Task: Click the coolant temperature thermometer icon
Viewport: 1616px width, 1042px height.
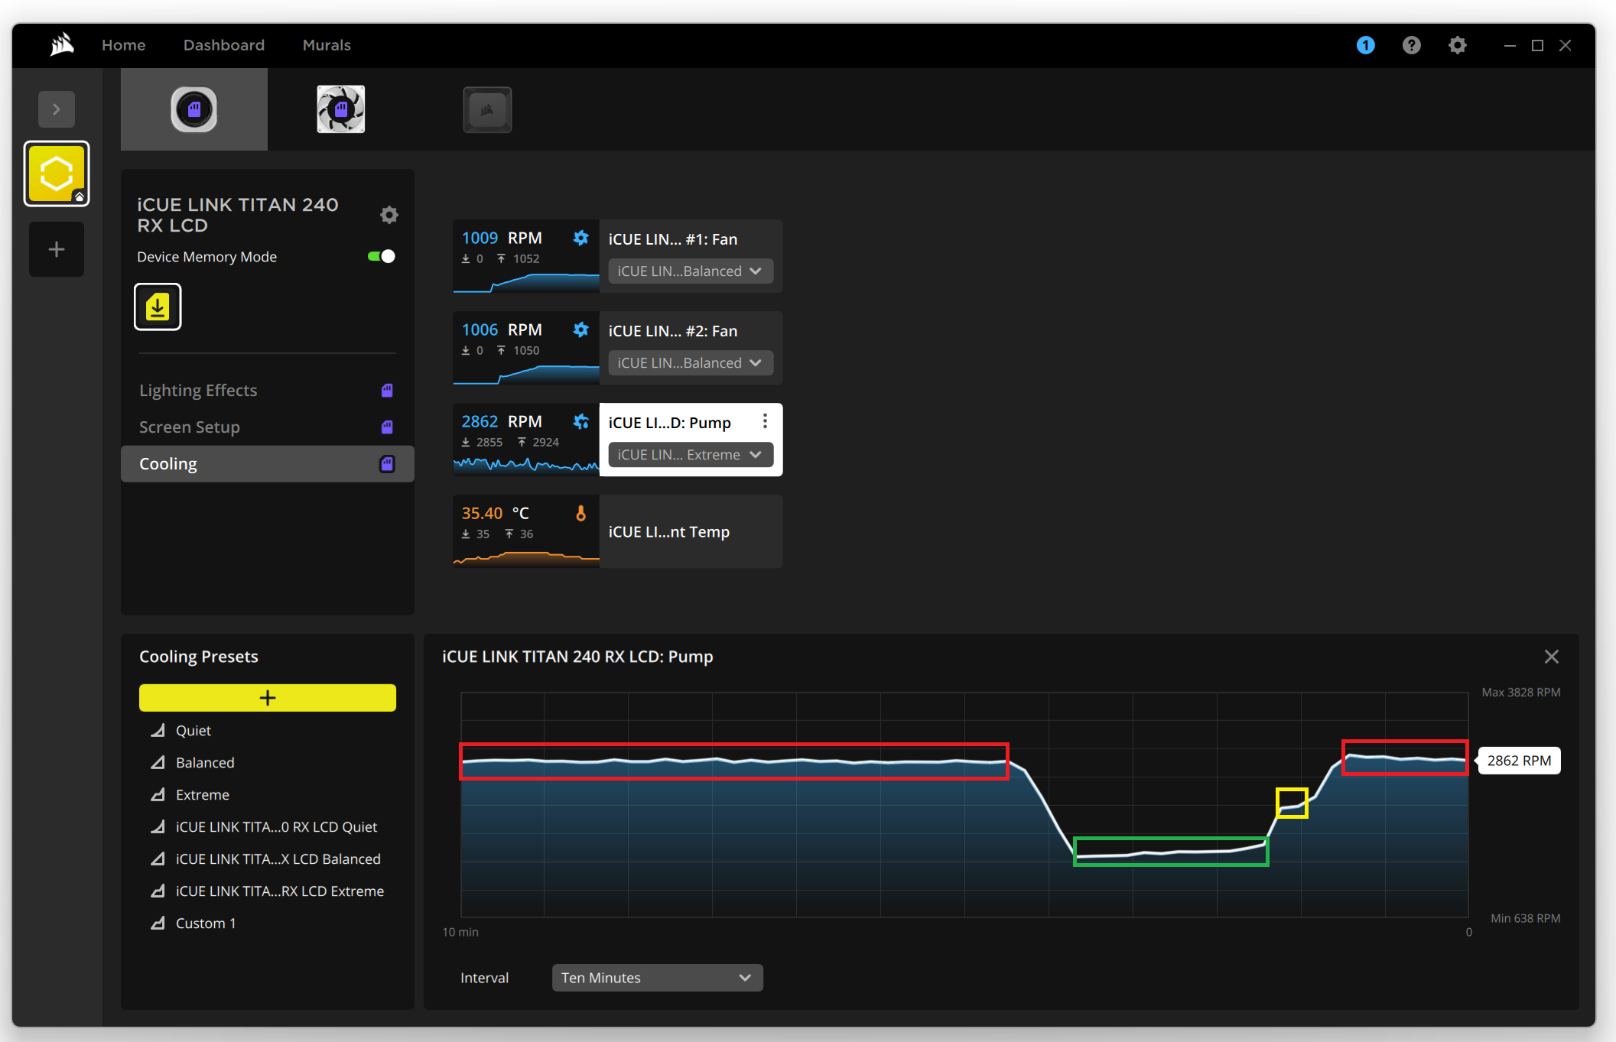Action: [x=581, y=513]
